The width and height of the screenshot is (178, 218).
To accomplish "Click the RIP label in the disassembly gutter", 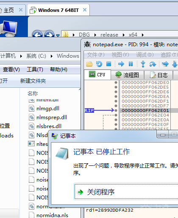I will [x=89, y=110].
